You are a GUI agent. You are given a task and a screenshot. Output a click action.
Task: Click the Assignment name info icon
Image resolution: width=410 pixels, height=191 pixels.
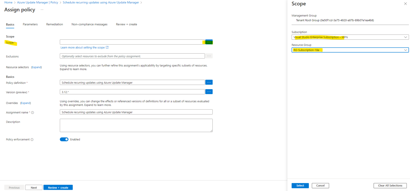[33, 113]
